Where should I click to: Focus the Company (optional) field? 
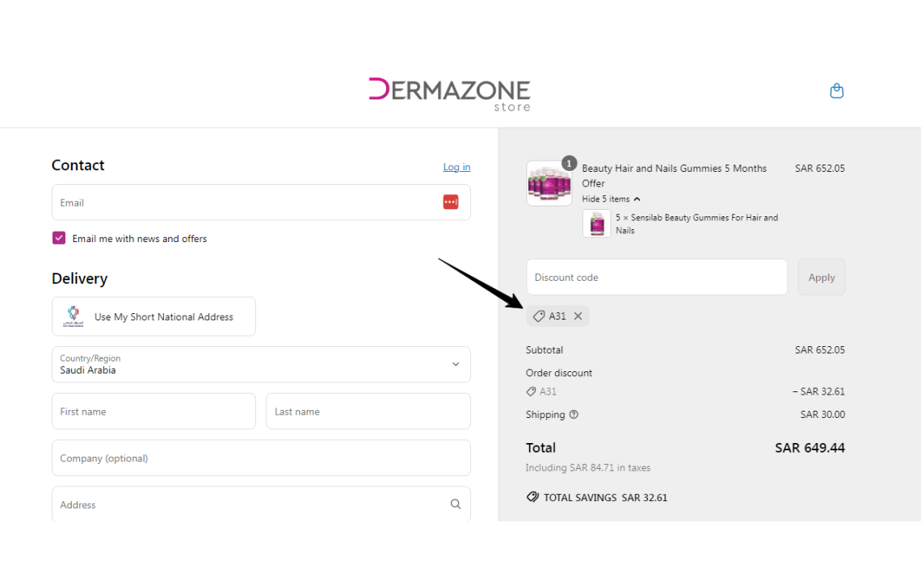point(261,458)
